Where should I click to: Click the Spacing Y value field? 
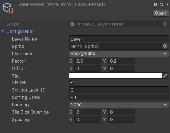click(121, 120)
